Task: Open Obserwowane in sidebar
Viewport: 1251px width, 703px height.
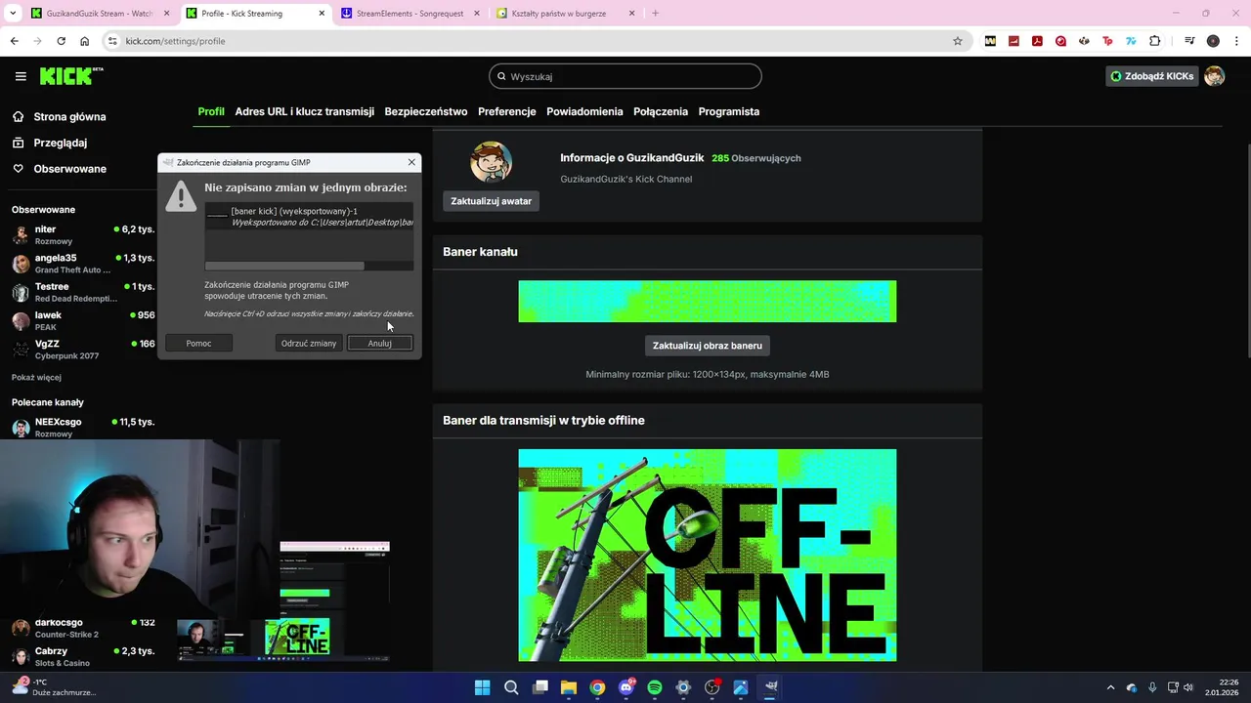Action: coord(69,169)
